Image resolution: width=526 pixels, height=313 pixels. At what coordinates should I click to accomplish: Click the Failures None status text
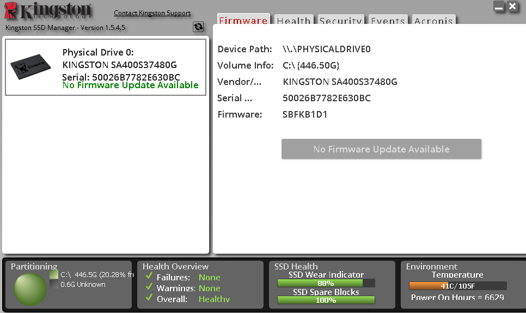(209, 278)
